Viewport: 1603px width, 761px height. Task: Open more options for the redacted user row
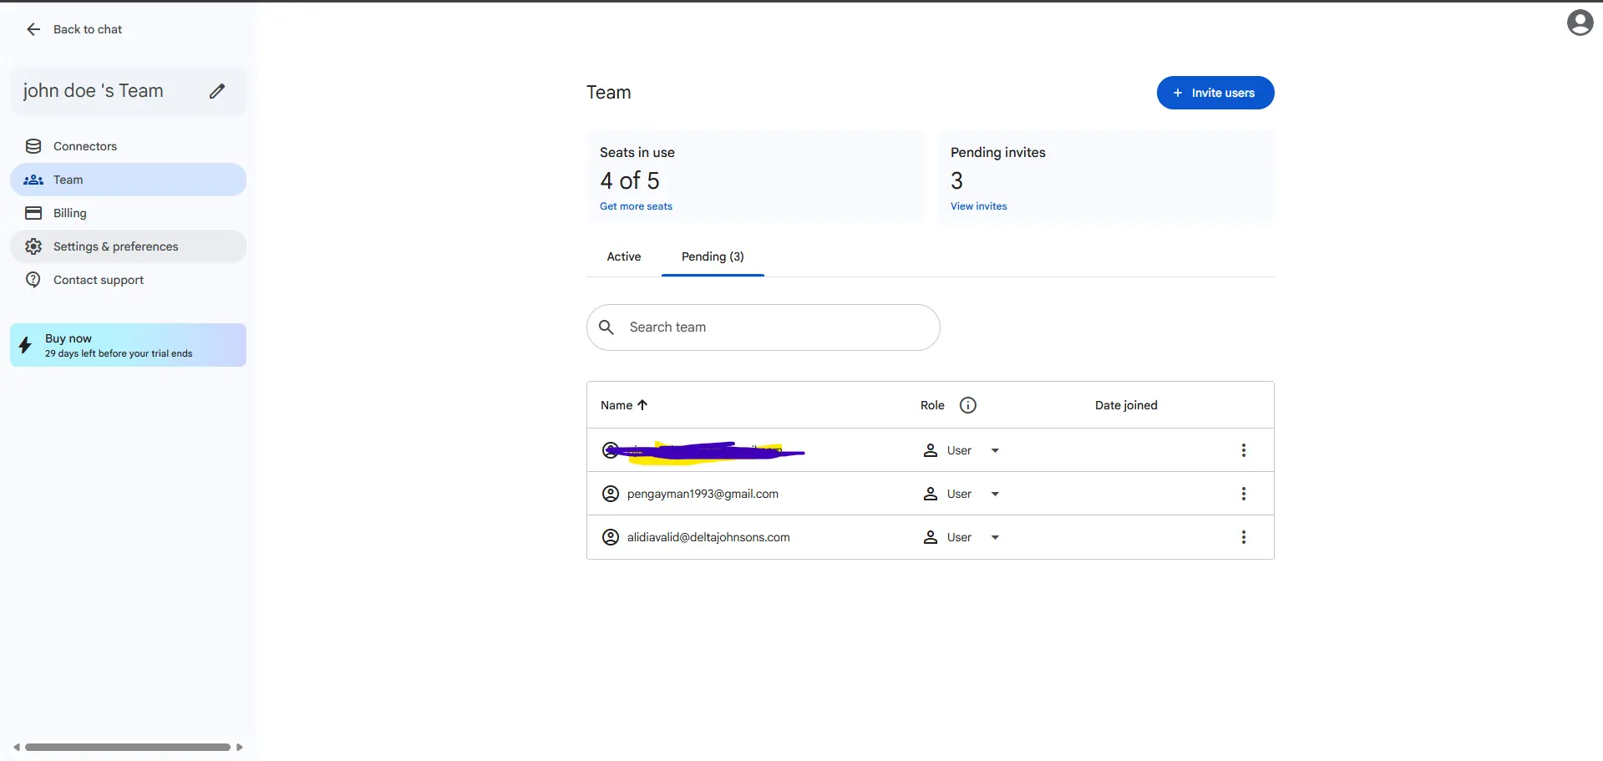[1243, 450]
